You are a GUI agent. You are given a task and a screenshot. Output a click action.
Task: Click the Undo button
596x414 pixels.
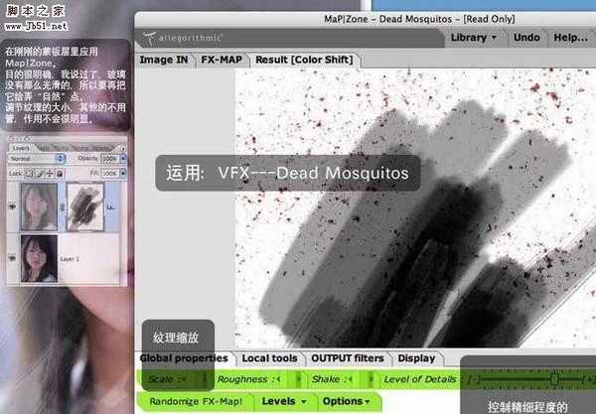526,38
